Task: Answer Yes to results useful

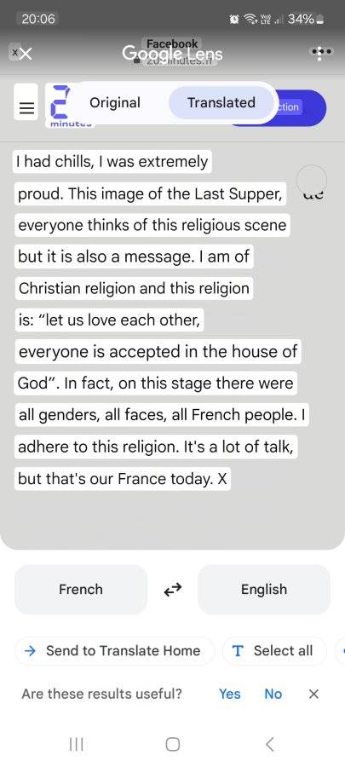Action: (x=230, y=694)
